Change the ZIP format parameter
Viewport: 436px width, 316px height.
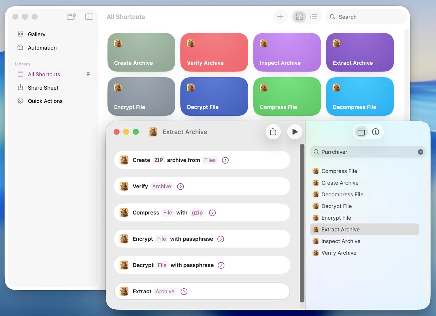click(159, 160)
